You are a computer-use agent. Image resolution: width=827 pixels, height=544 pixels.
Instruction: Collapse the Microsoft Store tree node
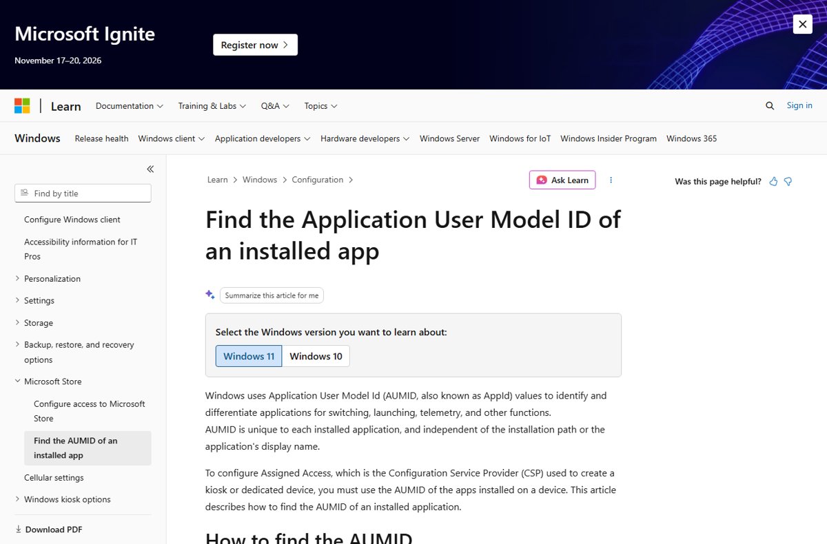tap(17, 381)
